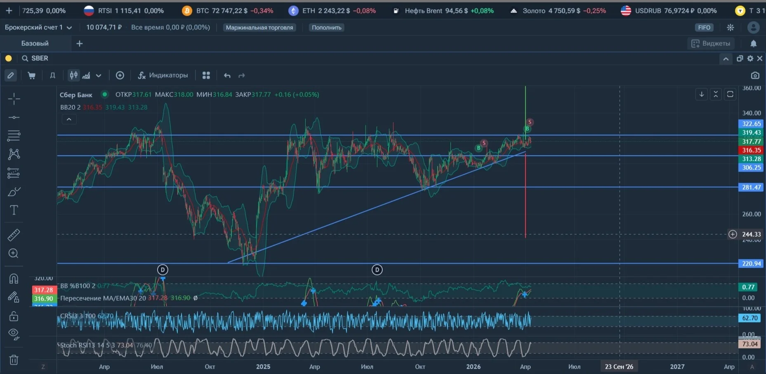This screenshot has height=374, width=766.
Task: Click the Маржинальная торговля button
Action: click(259, 28)
